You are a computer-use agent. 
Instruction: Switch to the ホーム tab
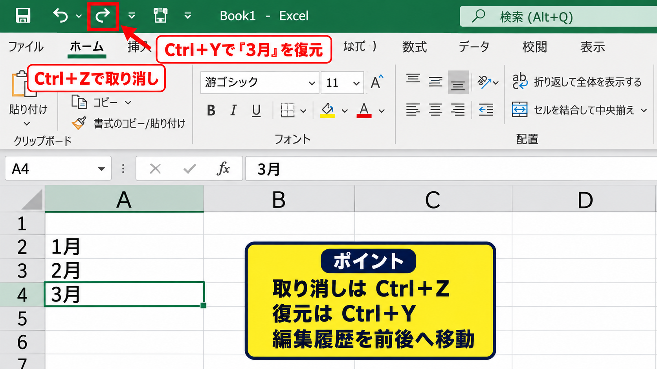tap(86, 47)
